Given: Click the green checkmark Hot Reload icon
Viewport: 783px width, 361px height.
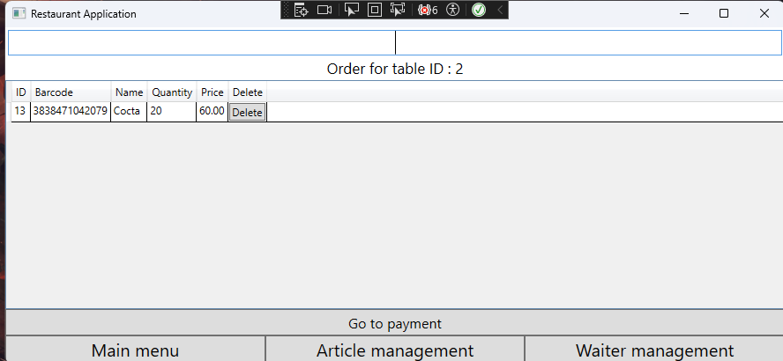Looking at the screenshot, I should point(479,10).
